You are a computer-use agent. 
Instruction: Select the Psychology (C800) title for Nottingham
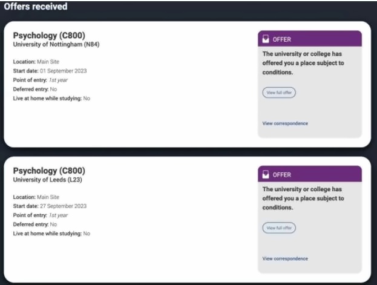49,35
